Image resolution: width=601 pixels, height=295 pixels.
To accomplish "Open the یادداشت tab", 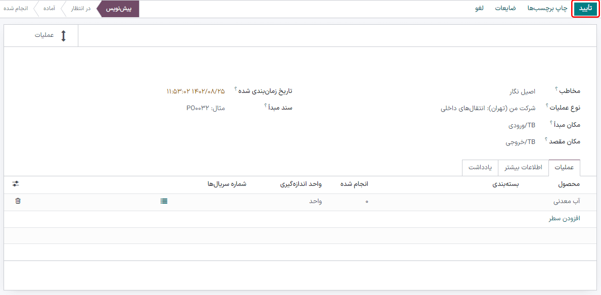I will tap(480, 168).
